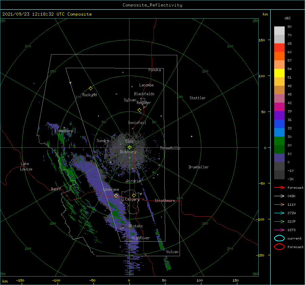Select the cyan 27ZW arrow icon
The width and height of the screenshot is (305, 285).
coord(279,213)
